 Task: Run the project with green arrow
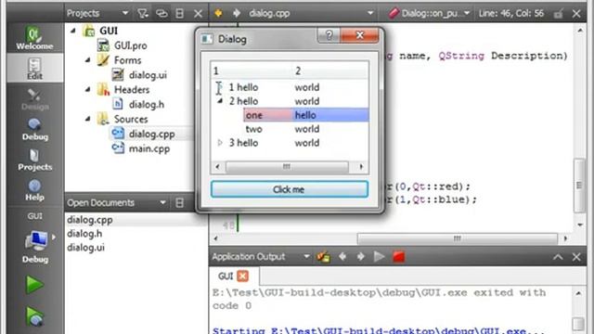34,285
